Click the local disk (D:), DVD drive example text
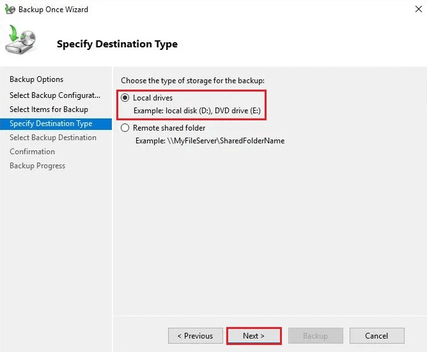Screen dimensions: 427x352 pyautogui.click(x=196, y=111)
